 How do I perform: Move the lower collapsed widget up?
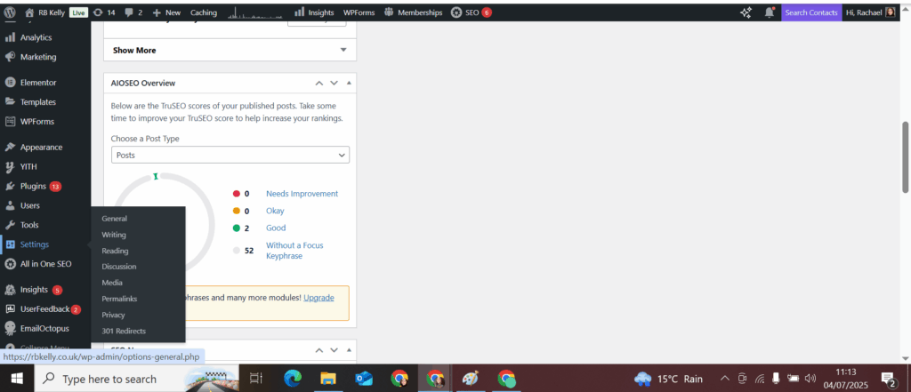click(318, 350)
